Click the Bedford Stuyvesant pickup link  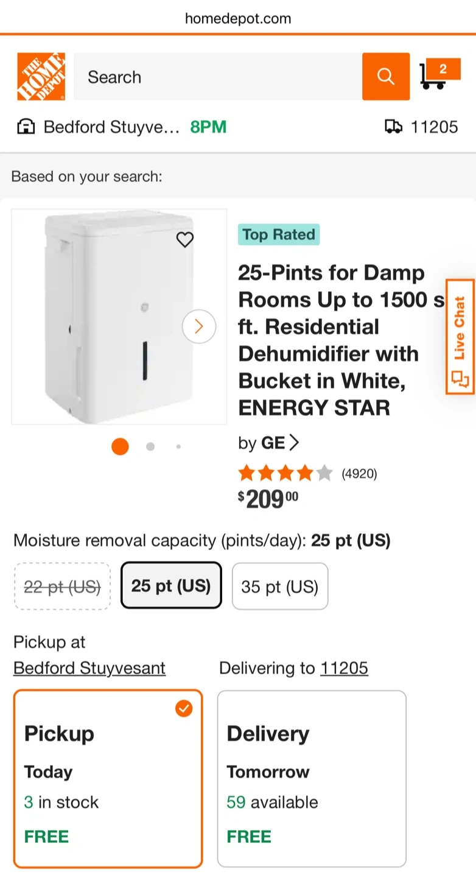pyautogui.click(x=89, y=668)
